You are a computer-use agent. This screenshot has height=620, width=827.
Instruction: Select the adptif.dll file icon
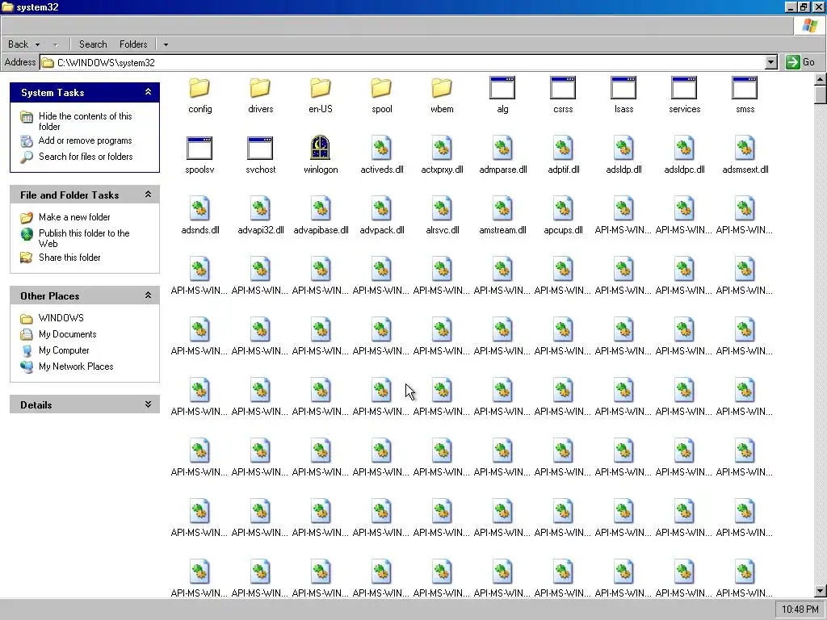(563, 149)
